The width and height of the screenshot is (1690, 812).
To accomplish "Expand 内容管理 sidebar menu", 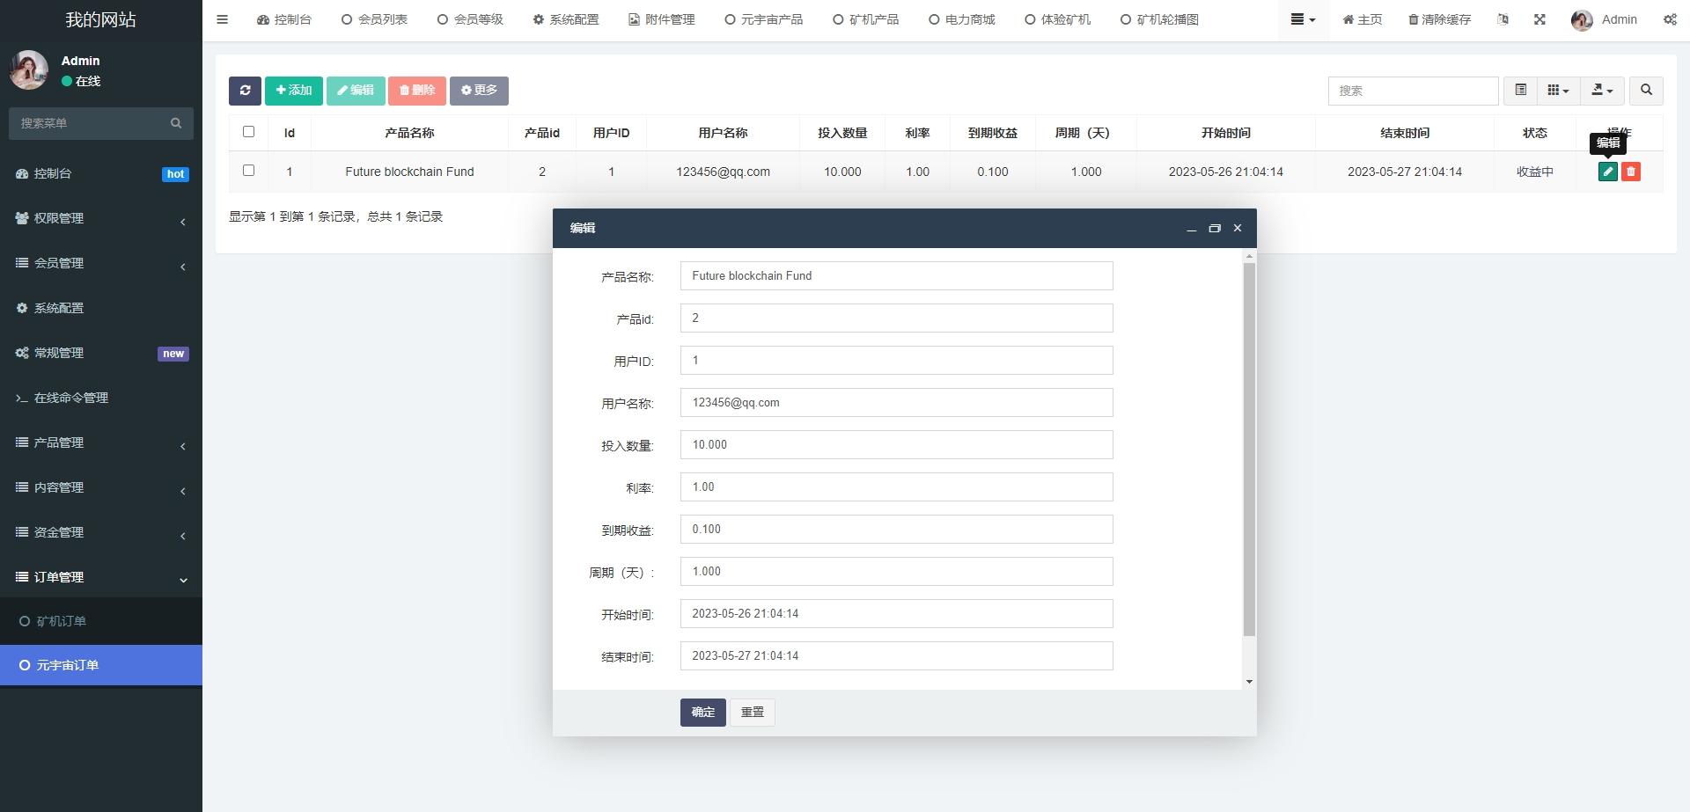I will (x=101, y=487).
